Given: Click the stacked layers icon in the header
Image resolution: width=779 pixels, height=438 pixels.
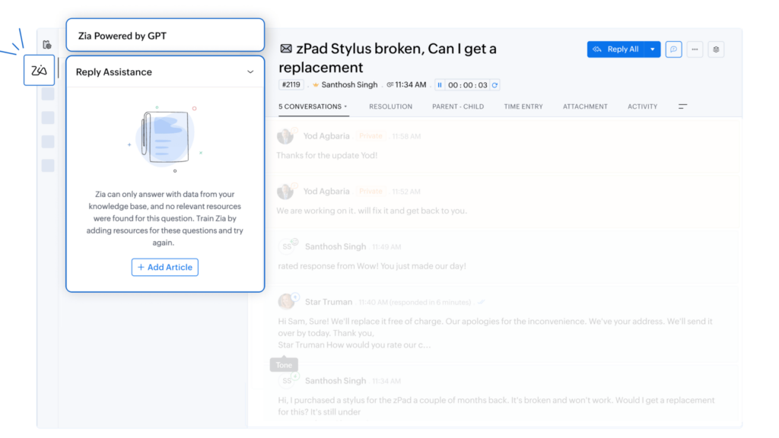Looking at the screenshot, I should coord(716,49).
